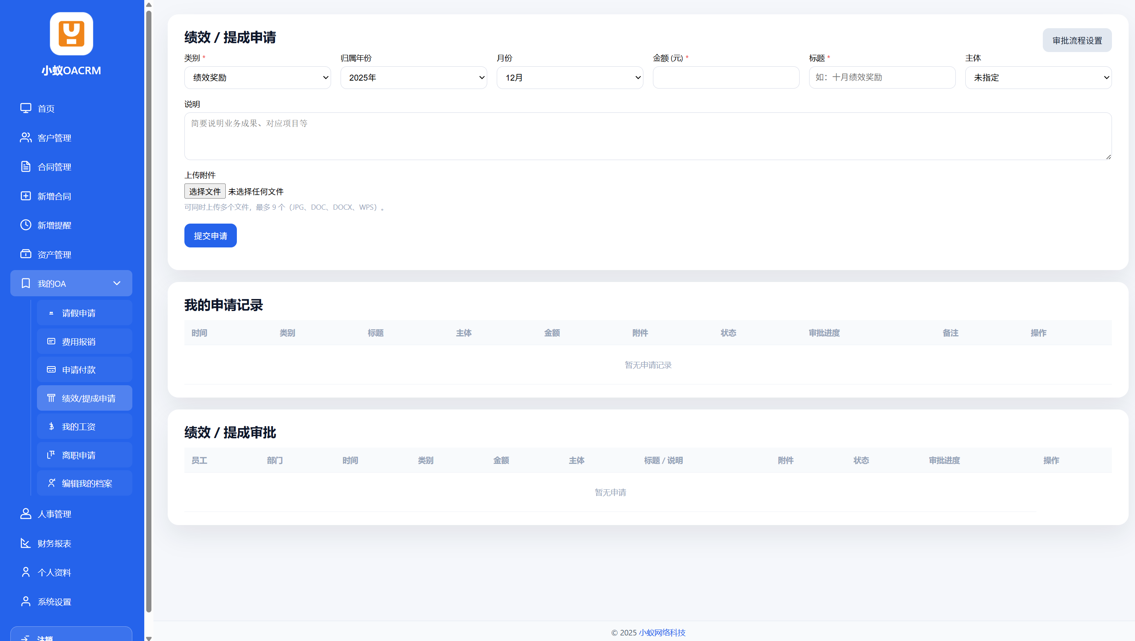Collapse the 我的OA menu chevron

[x=117, y=283]
